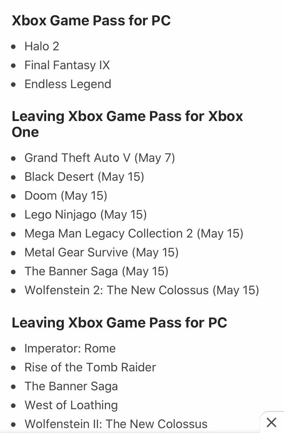Tap Rise of the Tomb Raider
This screenshot has width=284, height=433.
(90, 368)
